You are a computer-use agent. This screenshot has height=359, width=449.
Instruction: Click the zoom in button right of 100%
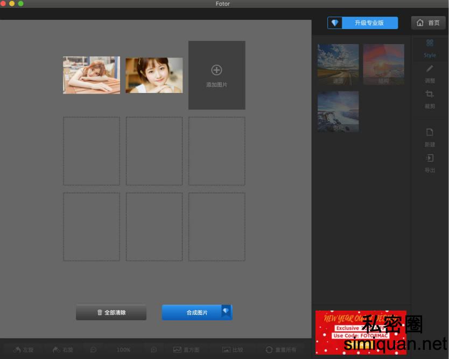click(x=153, y=350)
